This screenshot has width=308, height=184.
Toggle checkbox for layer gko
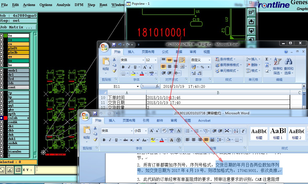coord(1,109)
